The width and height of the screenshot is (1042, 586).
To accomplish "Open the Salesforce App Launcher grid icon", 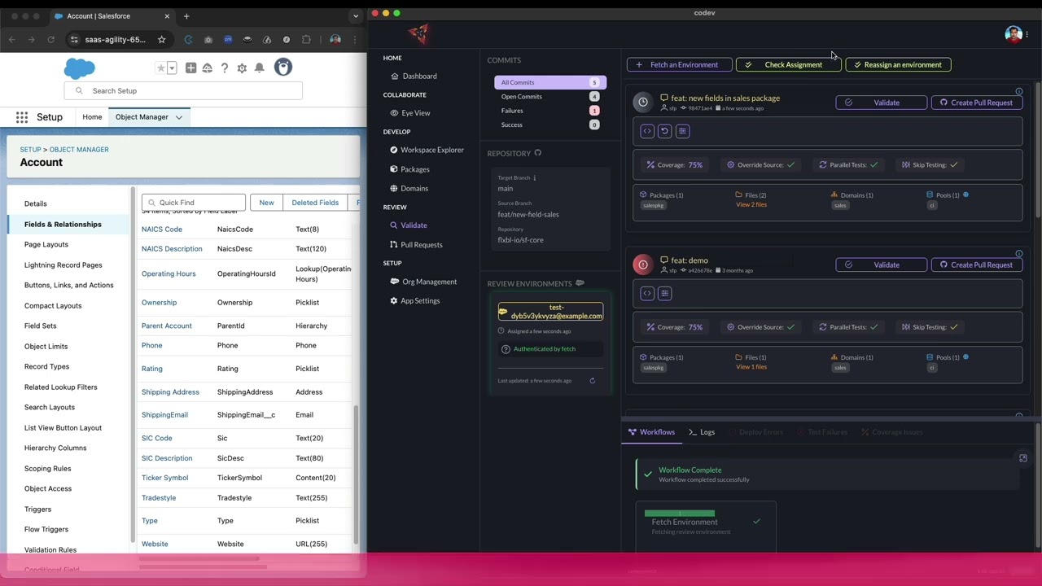I will coord(22,117).
